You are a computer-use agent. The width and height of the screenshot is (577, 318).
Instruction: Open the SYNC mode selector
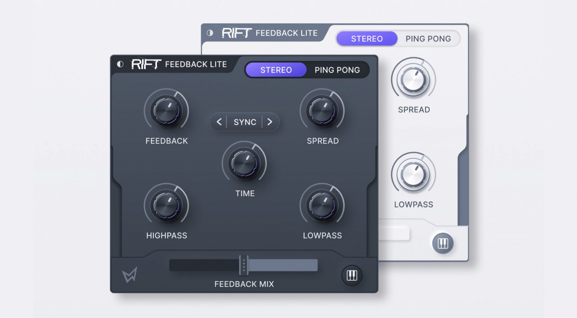point(245,122)
